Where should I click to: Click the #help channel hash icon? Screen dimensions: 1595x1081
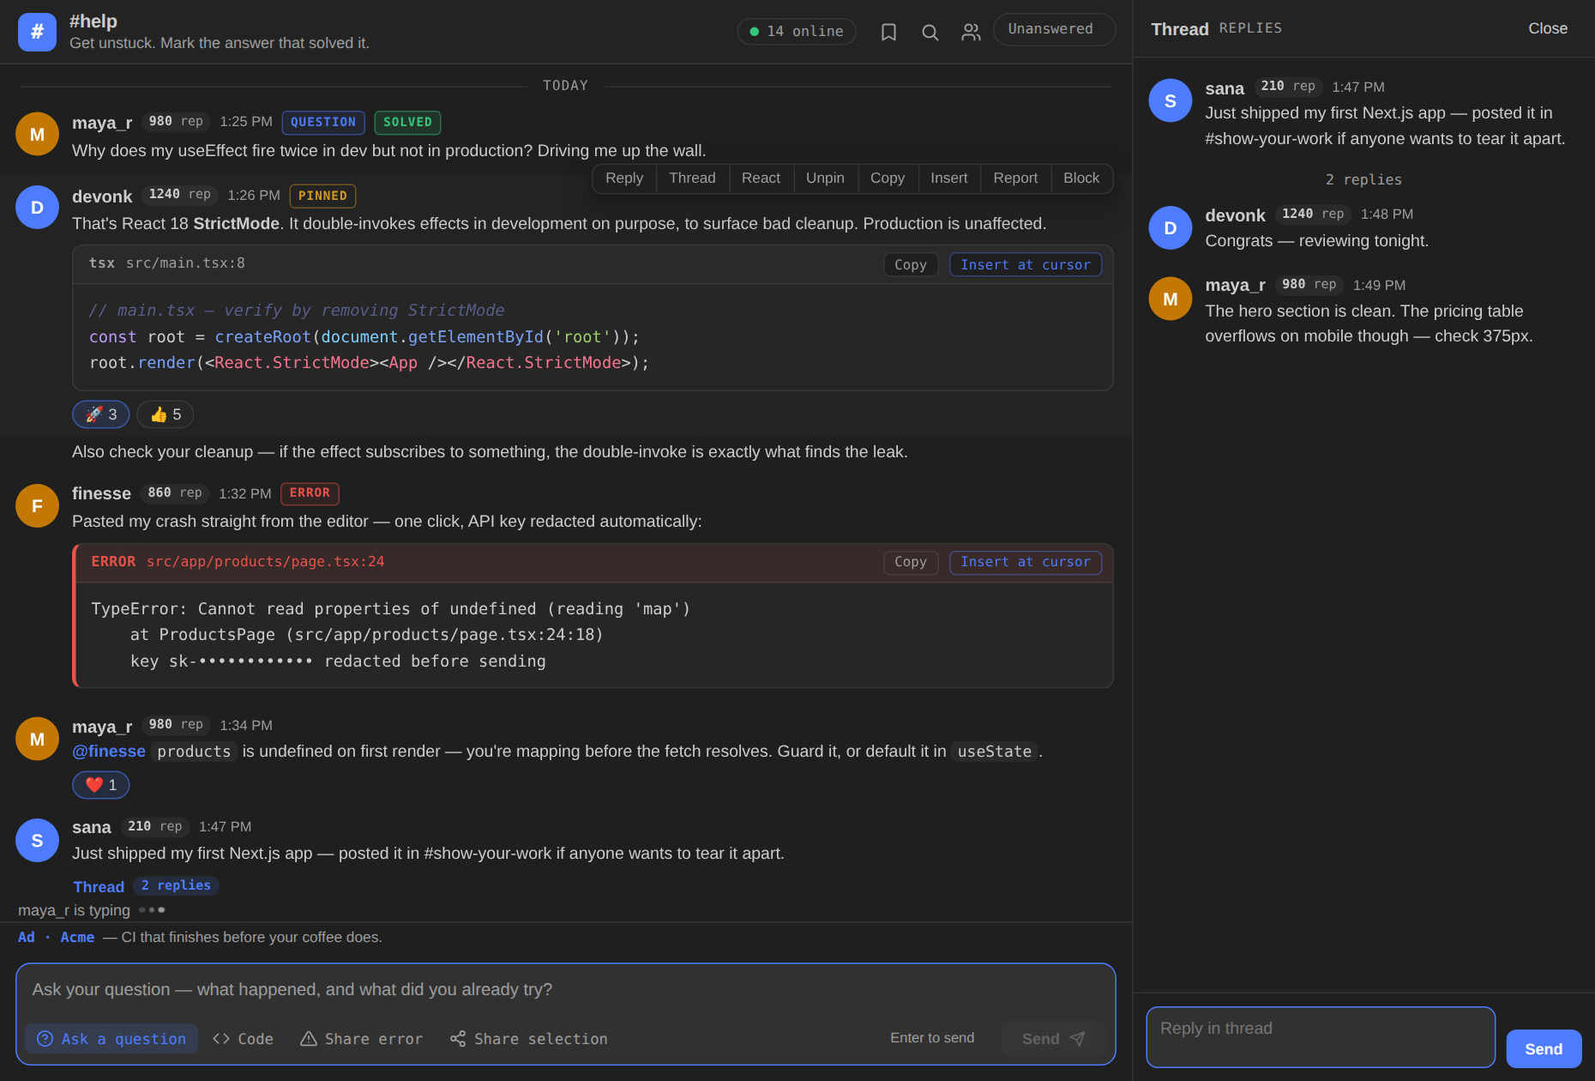click(x=37, y=32)
